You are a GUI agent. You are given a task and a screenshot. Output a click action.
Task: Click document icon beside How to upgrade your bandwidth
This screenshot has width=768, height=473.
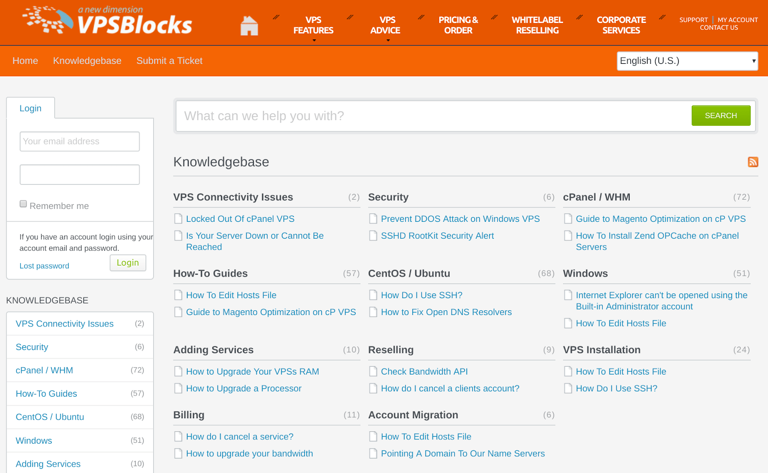[178, 453]
